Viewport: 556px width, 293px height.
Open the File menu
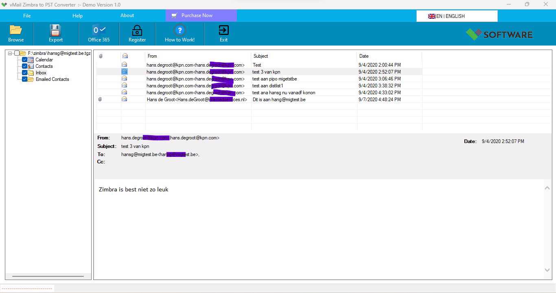coord(27,16)
